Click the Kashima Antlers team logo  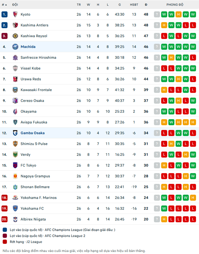click(15, 25)
